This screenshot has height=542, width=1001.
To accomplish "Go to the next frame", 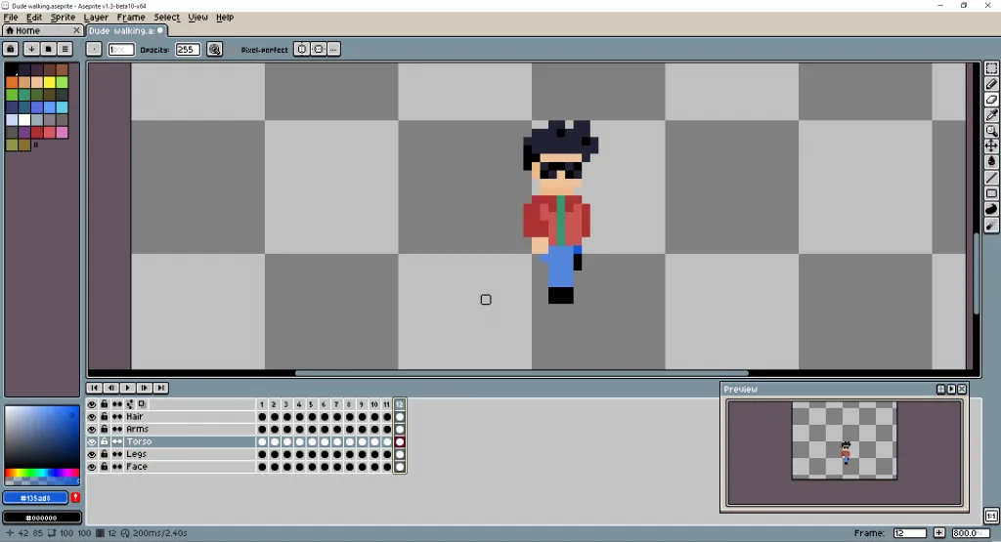I will coord(144,388).
